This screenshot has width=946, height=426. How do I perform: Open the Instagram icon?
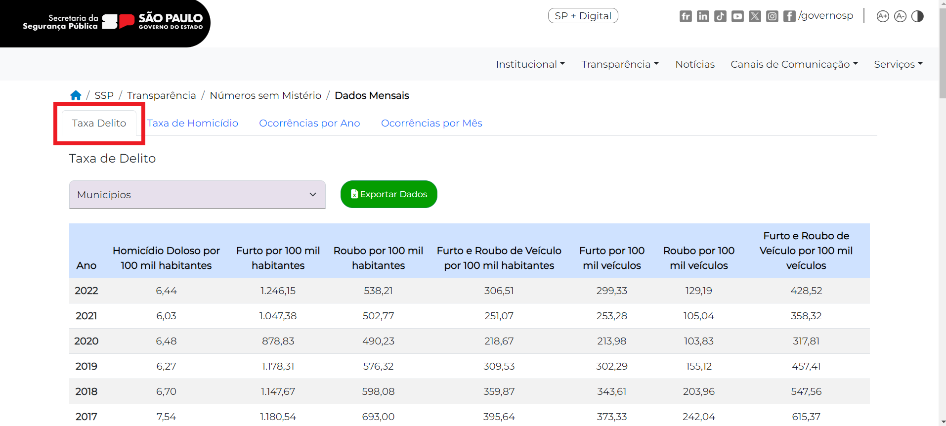click(772, 16)
